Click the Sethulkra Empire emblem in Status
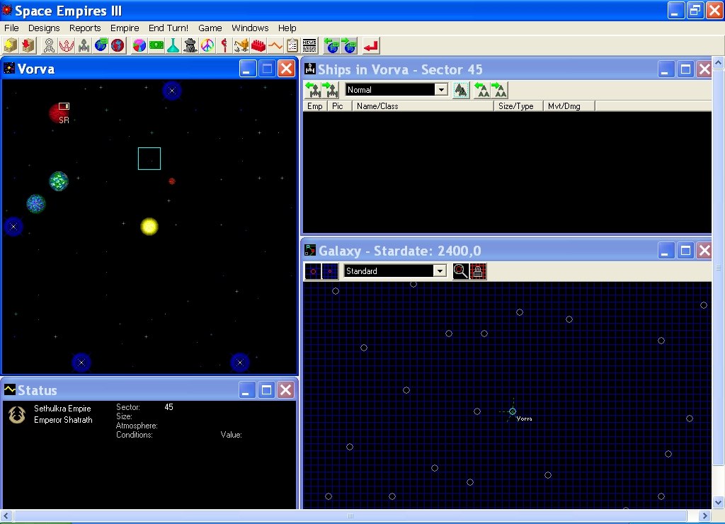This screenshot has width=725, height=524. pyautogui.click(x=17, y=415)
